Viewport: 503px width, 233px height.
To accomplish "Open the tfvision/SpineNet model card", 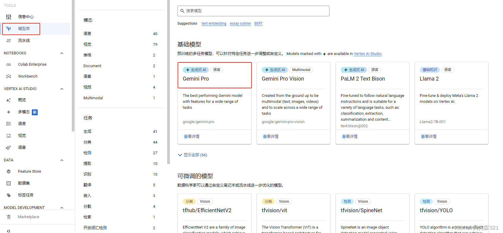I will pyautogui.click(x=373, y=213).
